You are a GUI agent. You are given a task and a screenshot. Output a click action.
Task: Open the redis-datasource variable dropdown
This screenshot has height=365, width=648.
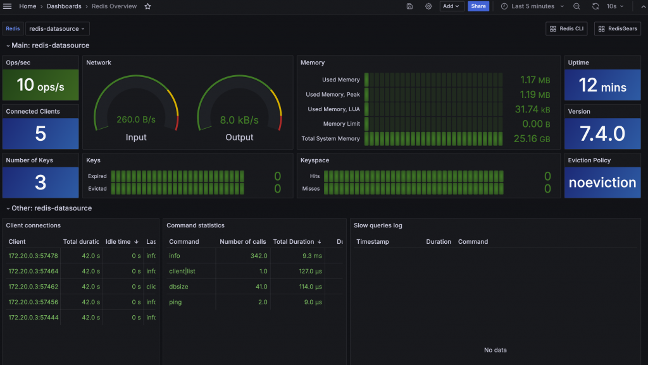(57, 28)
